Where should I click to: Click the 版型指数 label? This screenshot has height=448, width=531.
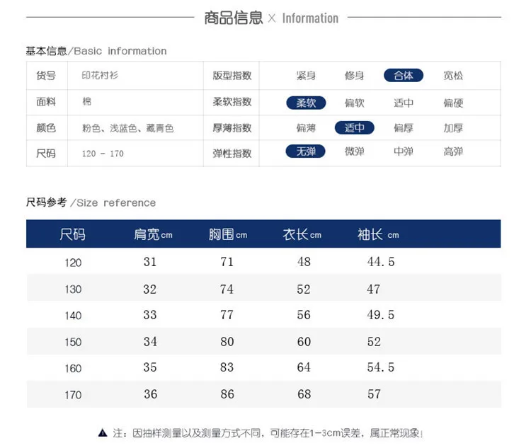[232, 76]
